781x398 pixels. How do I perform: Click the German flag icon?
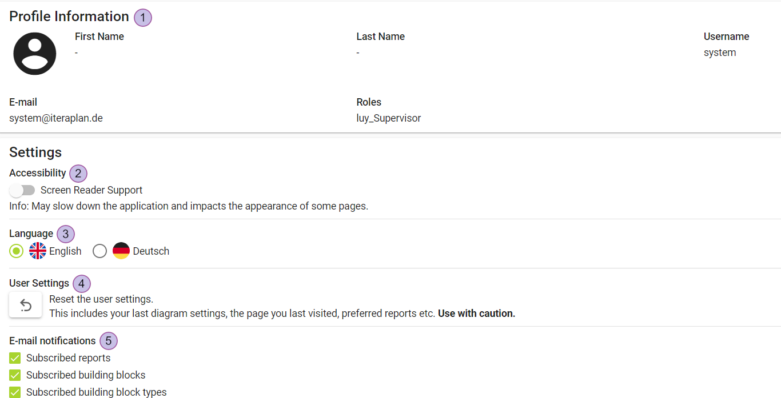coord(121,251)
